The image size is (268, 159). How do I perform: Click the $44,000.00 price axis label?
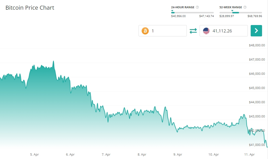(x=257, y=102)
